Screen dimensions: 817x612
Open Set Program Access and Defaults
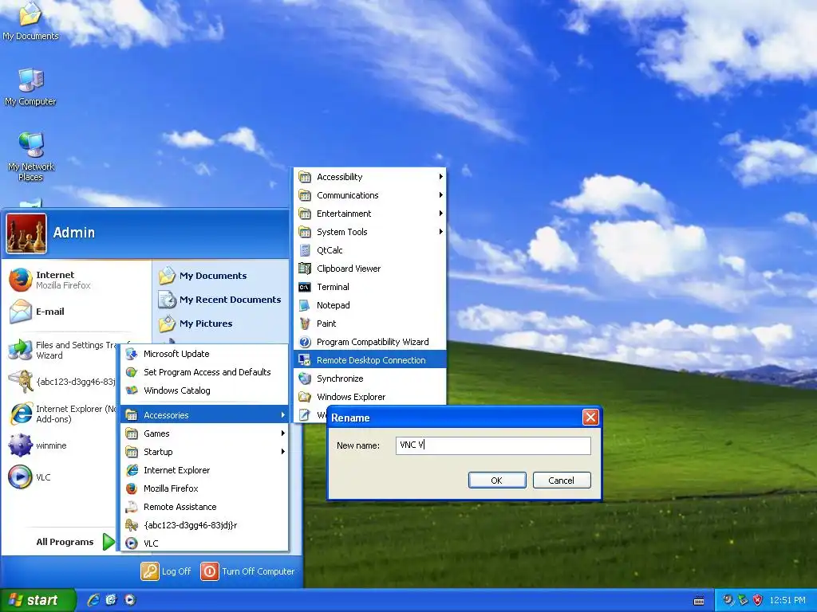coord(204,372)
